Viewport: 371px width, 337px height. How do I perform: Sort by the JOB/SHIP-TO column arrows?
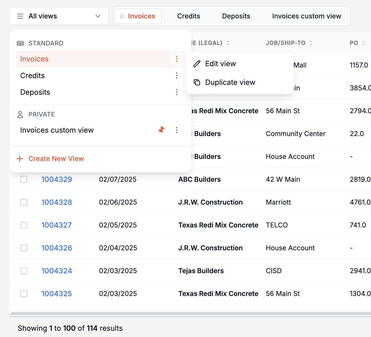311,43
